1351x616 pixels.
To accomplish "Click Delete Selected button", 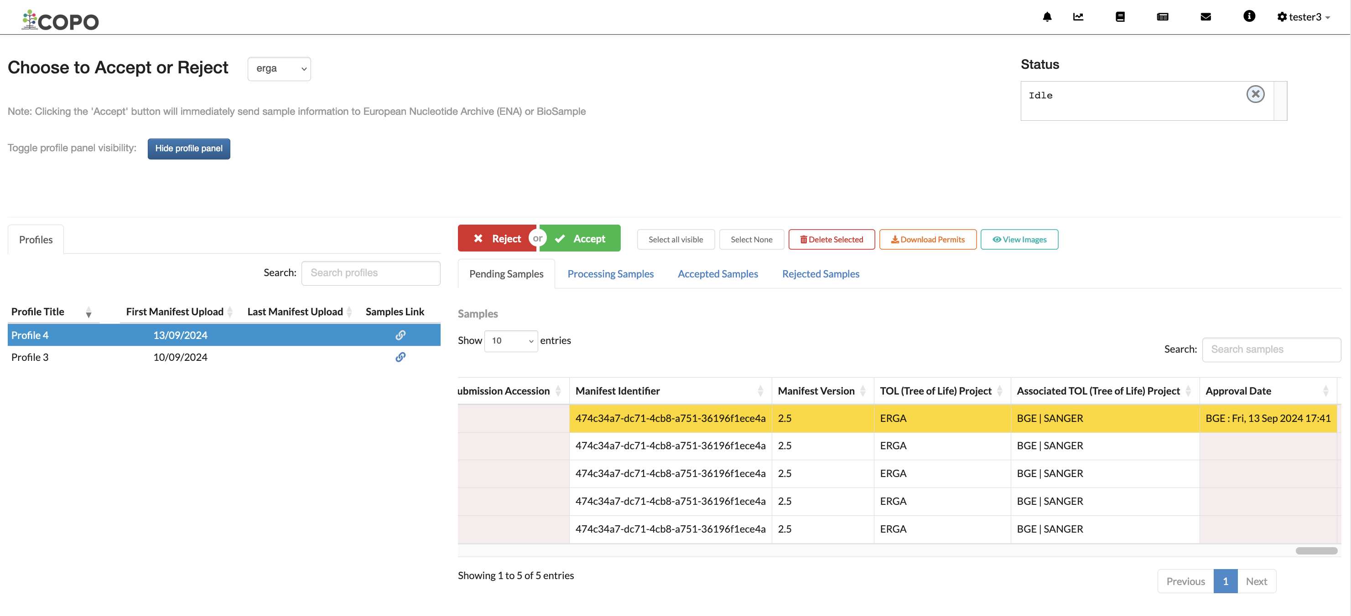I will [x=831, y=239].
